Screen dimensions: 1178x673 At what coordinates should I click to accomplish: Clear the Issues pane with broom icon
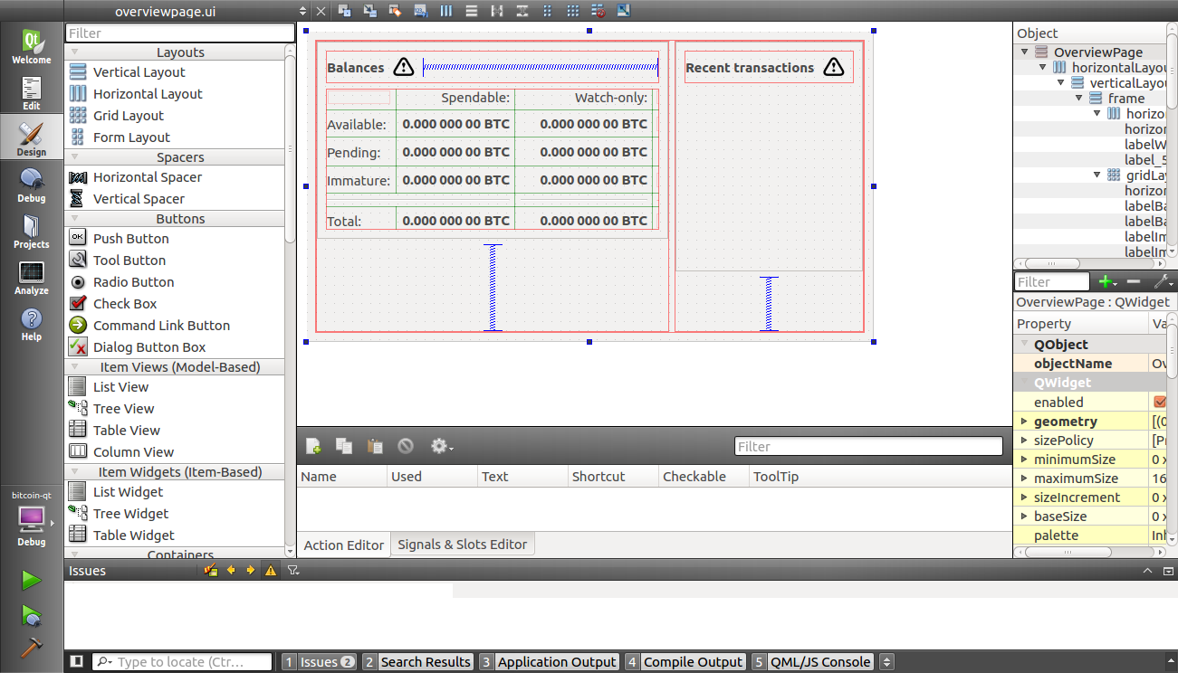pos(210,570)
